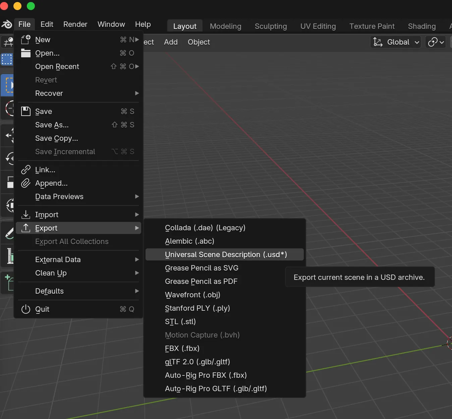
Task: Click the Open folder icon
Action: [x=26, y=53]
